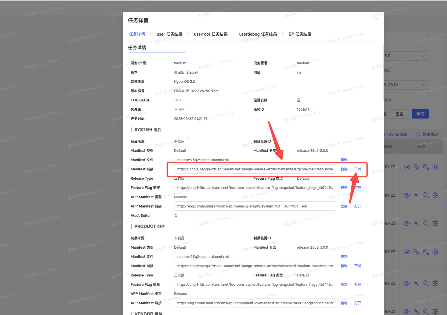The width and height of the screenshot is (447, 315).
Task: Click the SYSTEM Manifest 链接 URL field
Action: [x=255, y=169]
